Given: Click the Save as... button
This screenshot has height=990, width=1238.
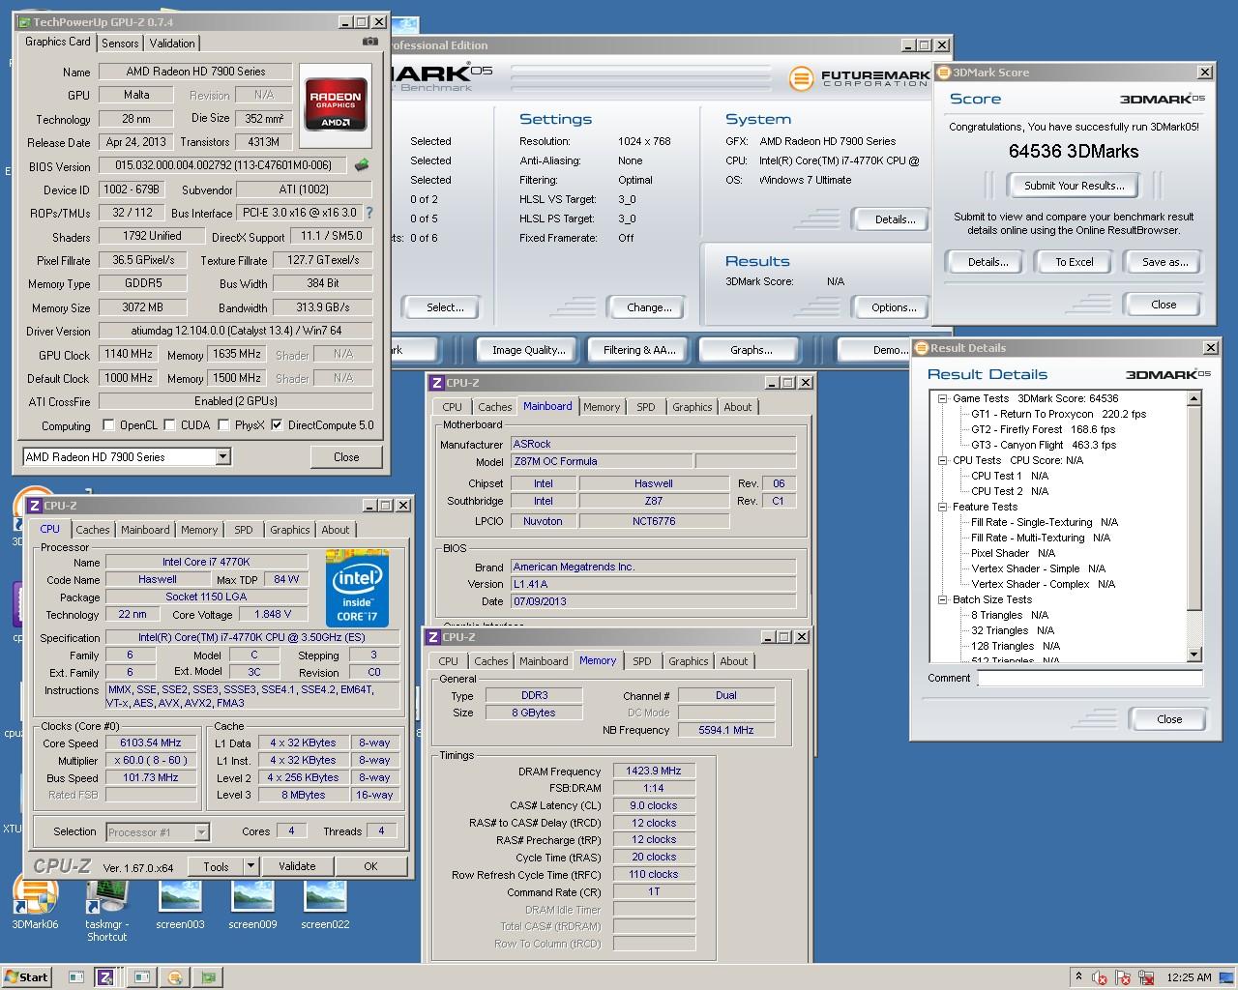Looking at the screenshot, I should [1164, 262].
